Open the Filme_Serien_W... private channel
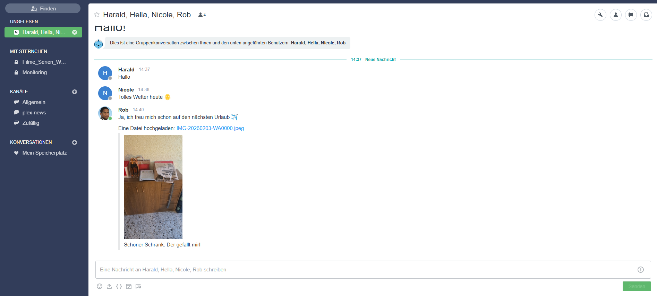Viewport: 657px width, 296px height. pos(44,62)
